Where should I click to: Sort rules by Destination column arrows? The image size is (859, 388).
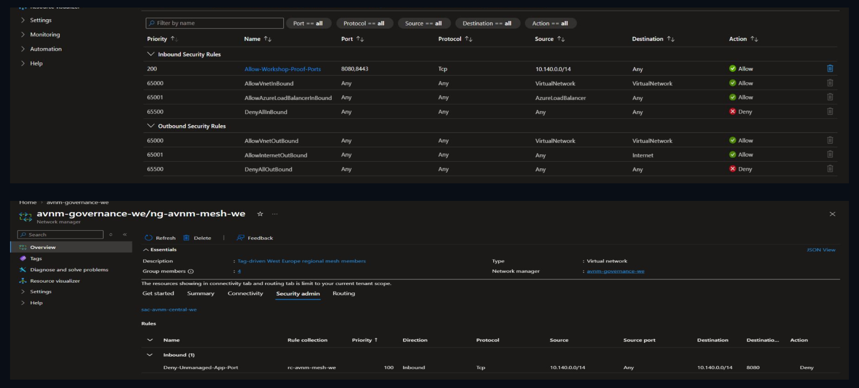point(671,39)
